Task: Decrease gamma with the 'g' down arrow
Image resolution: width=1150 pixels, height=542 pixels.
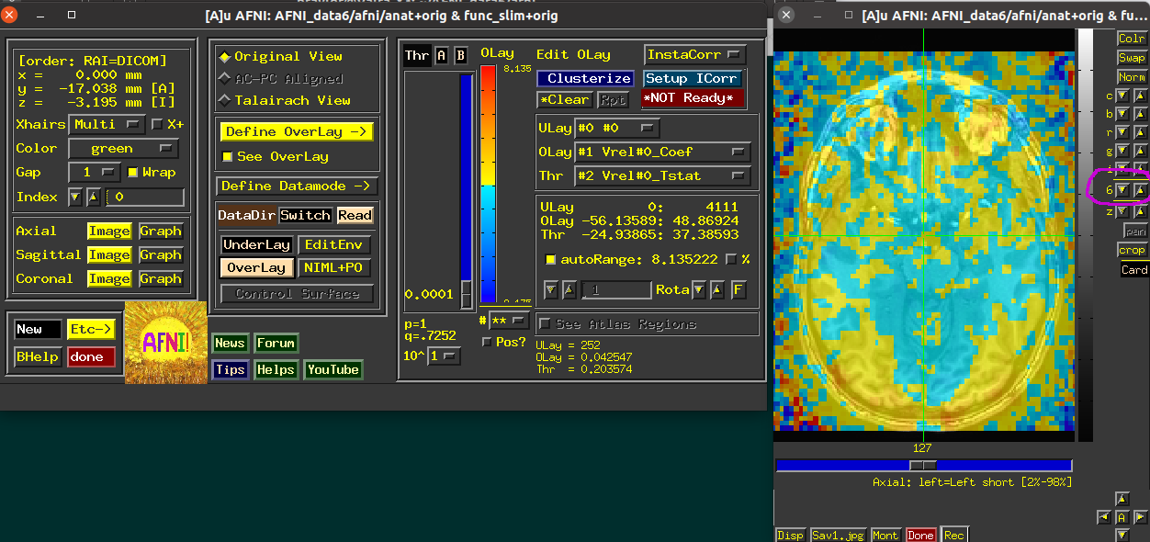Action: (1122, 152)
